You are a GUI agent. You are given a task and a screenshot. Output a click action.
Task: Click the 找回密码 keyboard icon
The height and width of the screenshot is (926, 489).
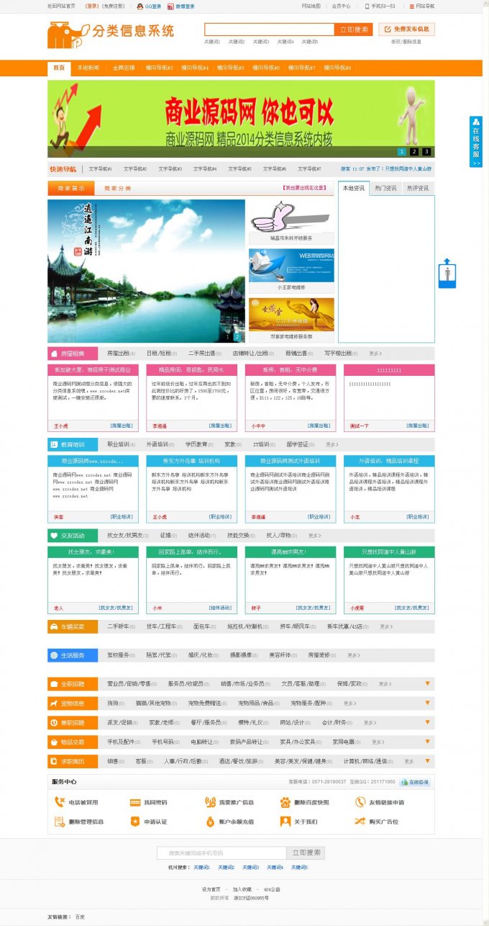pos(134,802)
